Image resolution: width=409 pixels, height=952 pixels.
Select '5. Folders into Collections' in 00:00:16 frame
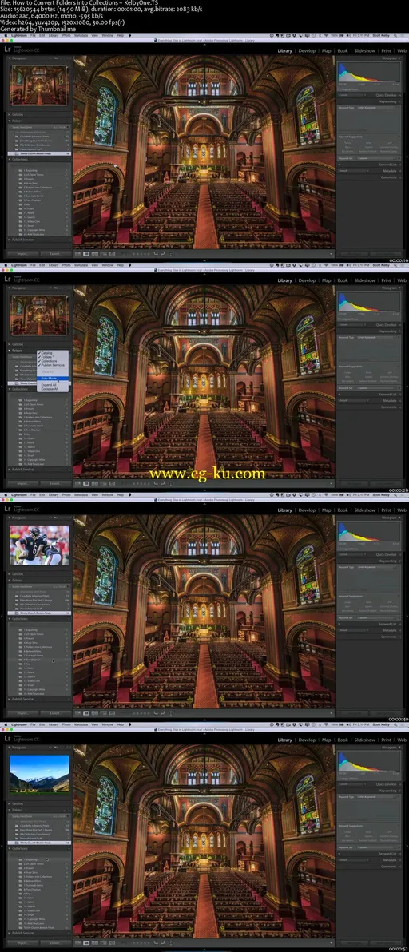(38, 187)
